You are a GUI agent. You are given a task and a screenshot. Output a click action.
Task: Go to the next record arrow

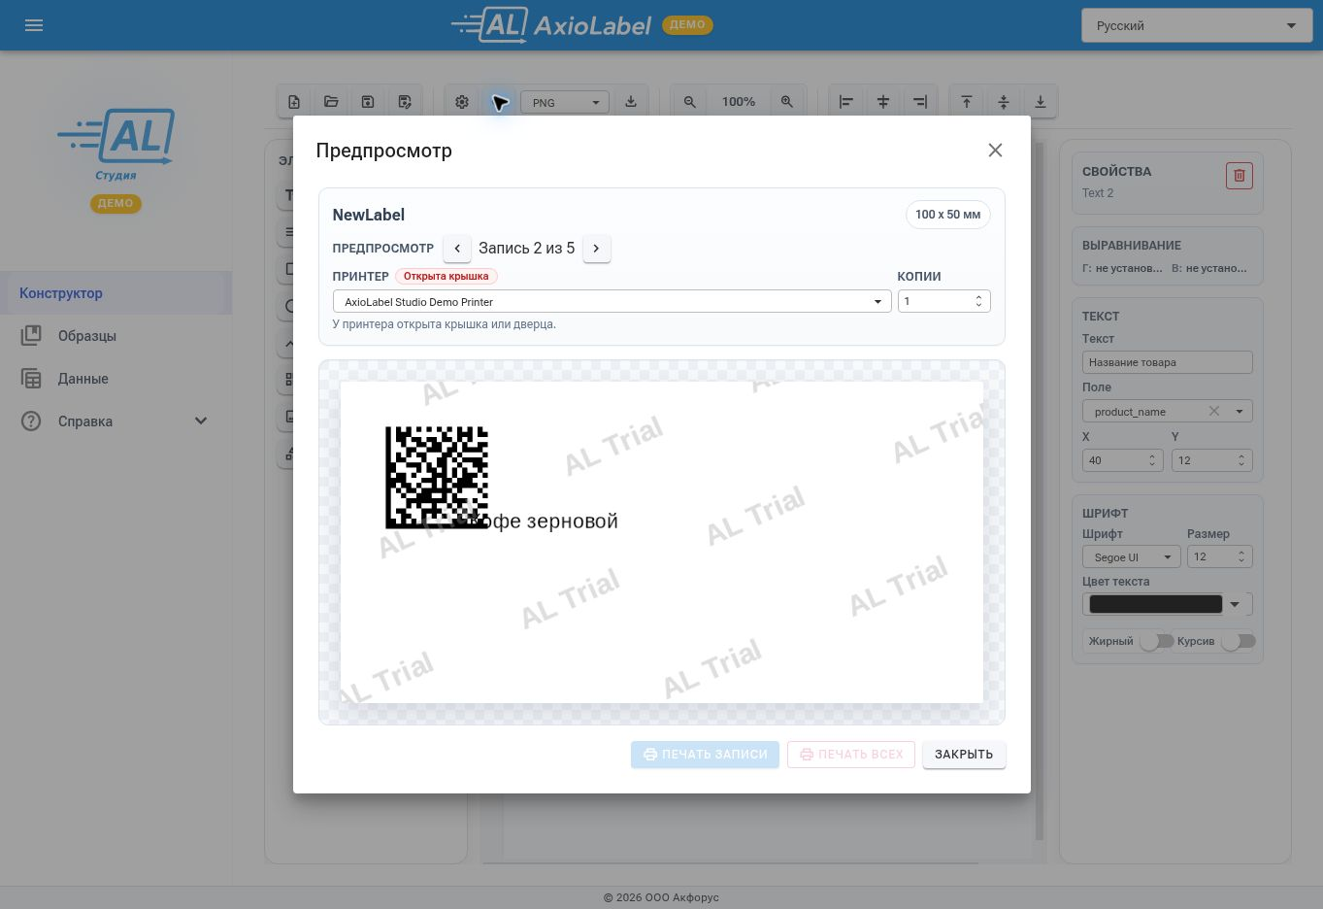pyautogui.click(x=597, y=249)
